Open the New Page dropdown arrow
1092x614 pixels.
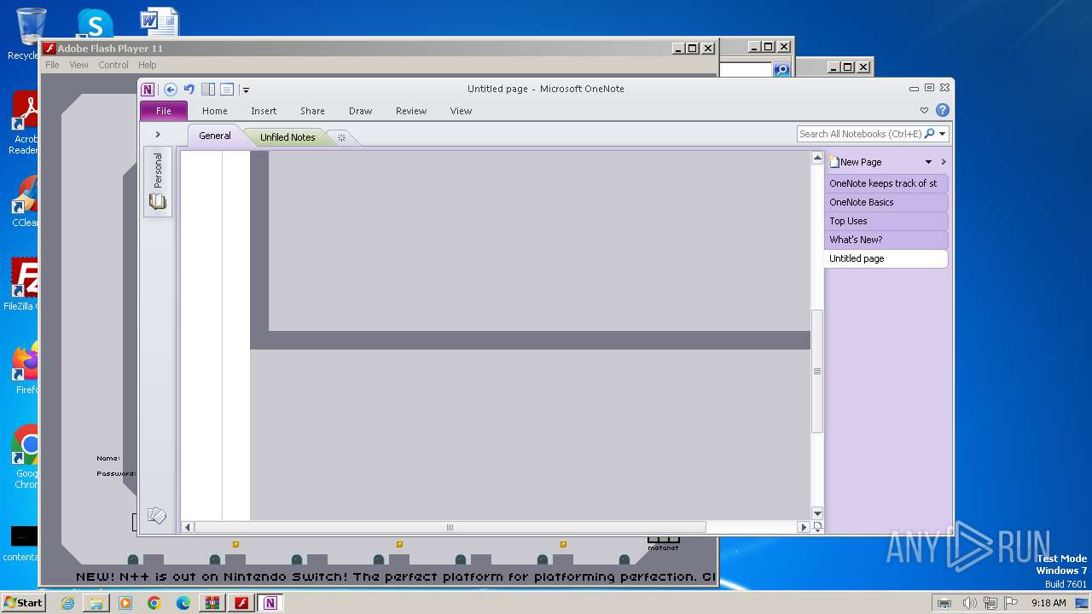[929, 162]
